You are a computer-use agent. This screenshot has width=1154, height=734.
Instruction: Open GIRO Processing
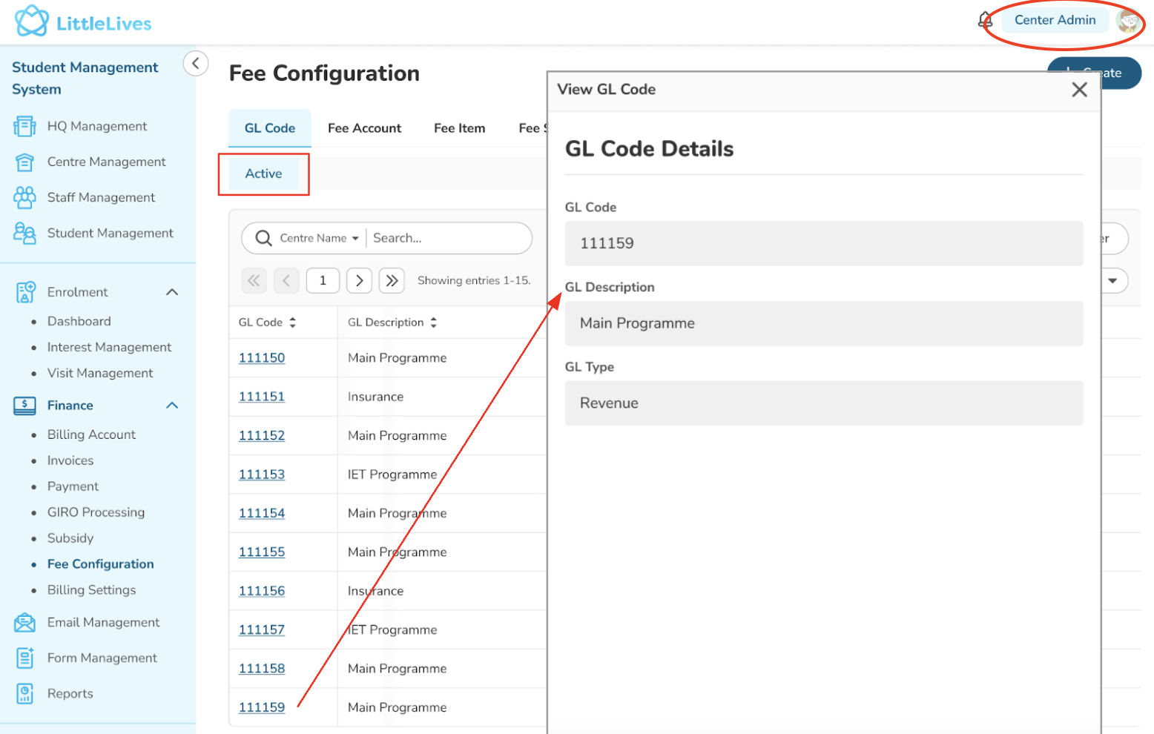pyautogui.click(x=96, y=512)
